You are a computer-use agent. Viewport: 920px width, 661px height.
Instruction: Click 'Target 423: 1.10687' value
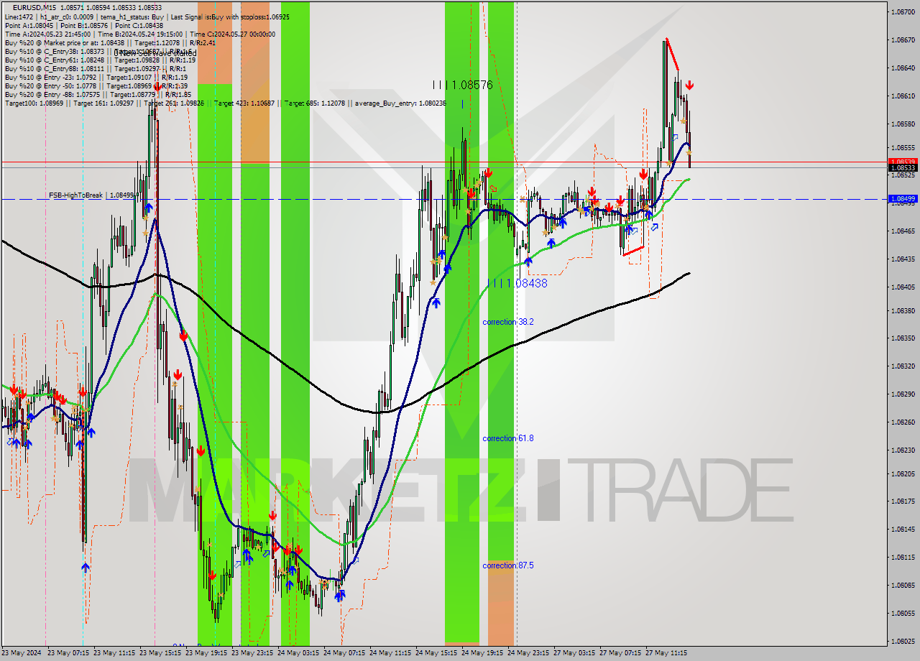(244, 103)
